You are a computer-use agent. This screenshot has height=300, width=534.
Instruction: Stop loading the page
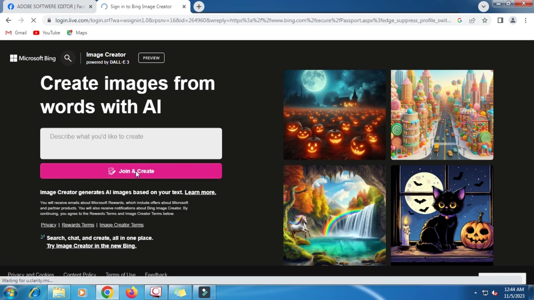coord(33,20)
